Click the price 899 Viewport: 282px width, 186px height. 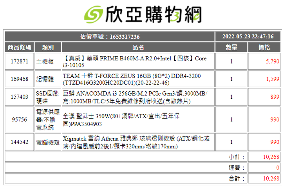point(275,97)
